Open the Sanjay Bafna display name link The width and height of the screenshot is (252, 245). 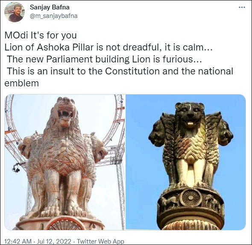click(x=50, y=7)
